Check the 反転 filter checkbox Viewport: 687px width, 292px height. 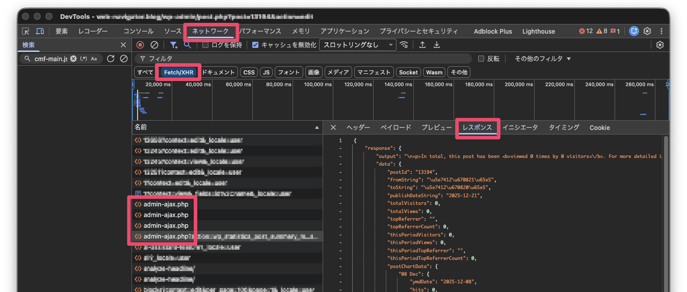tap(481, 59)
